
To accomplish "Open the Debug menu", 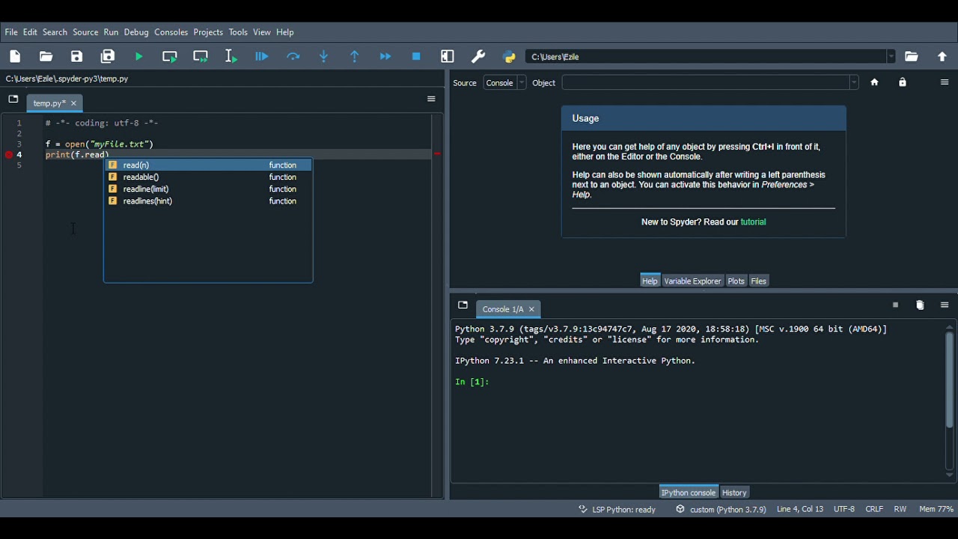I will [x=136, y=32].
